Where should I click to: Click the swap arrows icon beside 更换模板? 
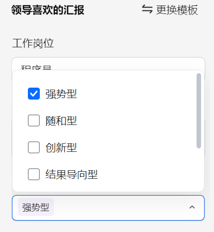147,9
